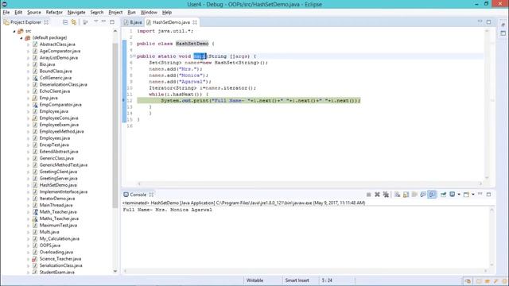Open the Source menu
This screenshot has width=509, height=286.
(34, 13)
